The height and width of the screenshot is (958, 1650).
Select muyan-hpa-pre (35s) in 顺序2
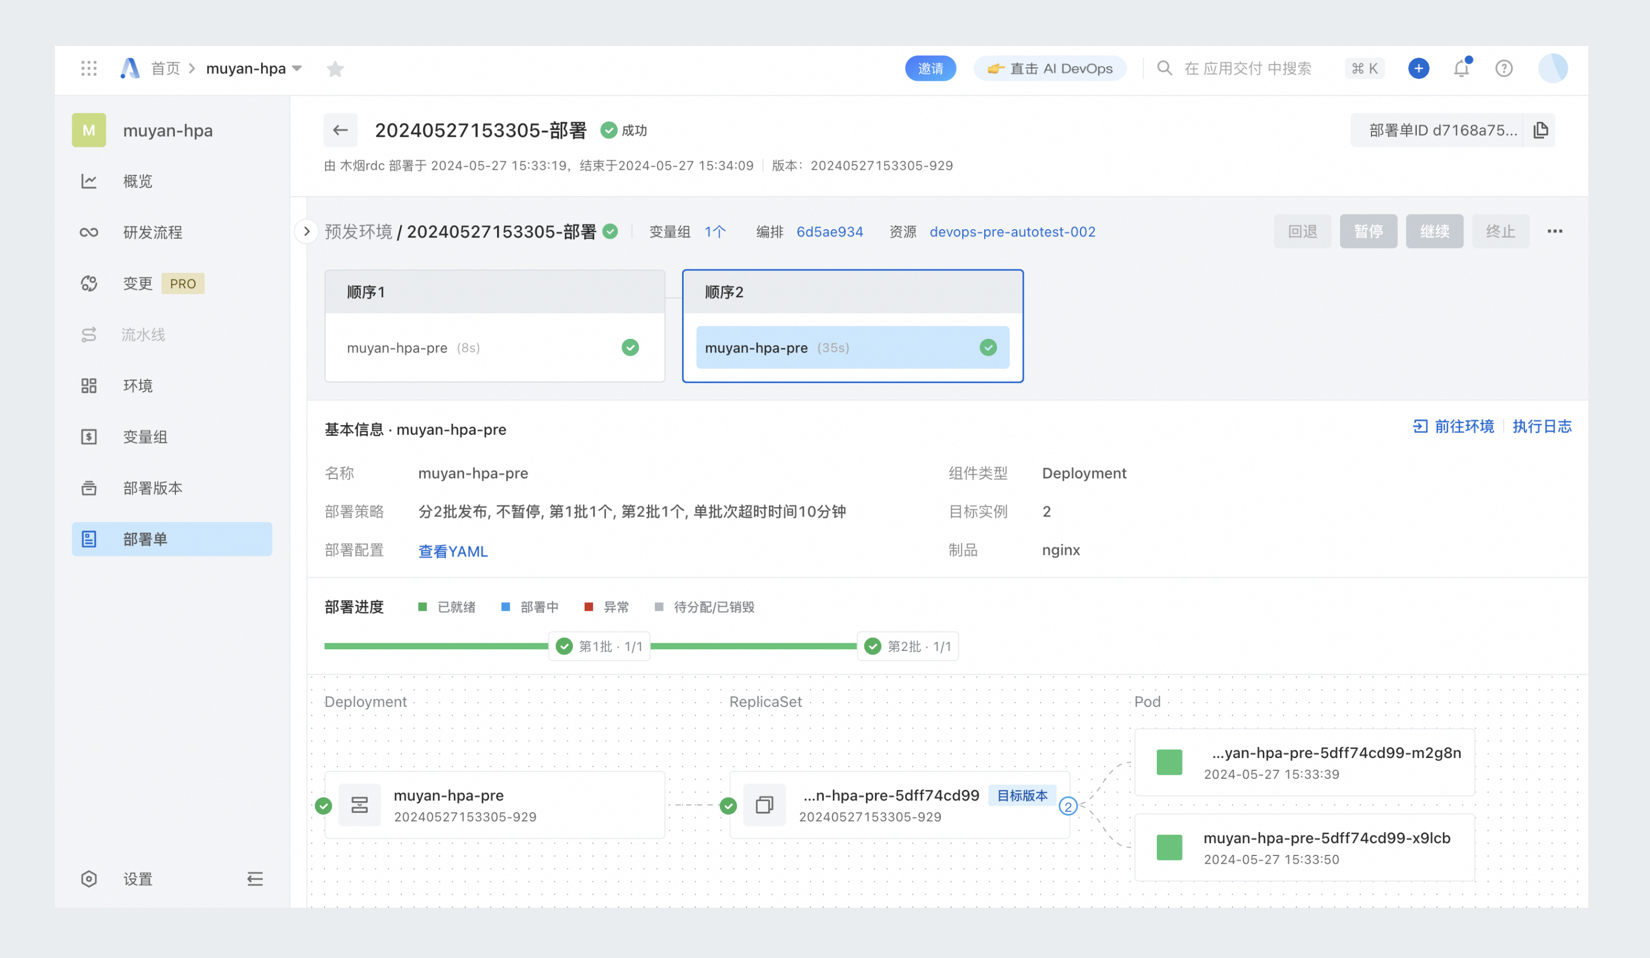pos(852,347)
